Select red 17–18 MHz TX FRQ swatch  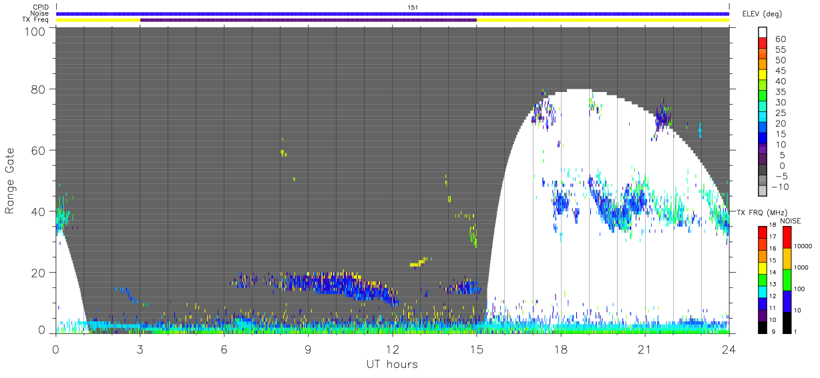tap(762, 232)
